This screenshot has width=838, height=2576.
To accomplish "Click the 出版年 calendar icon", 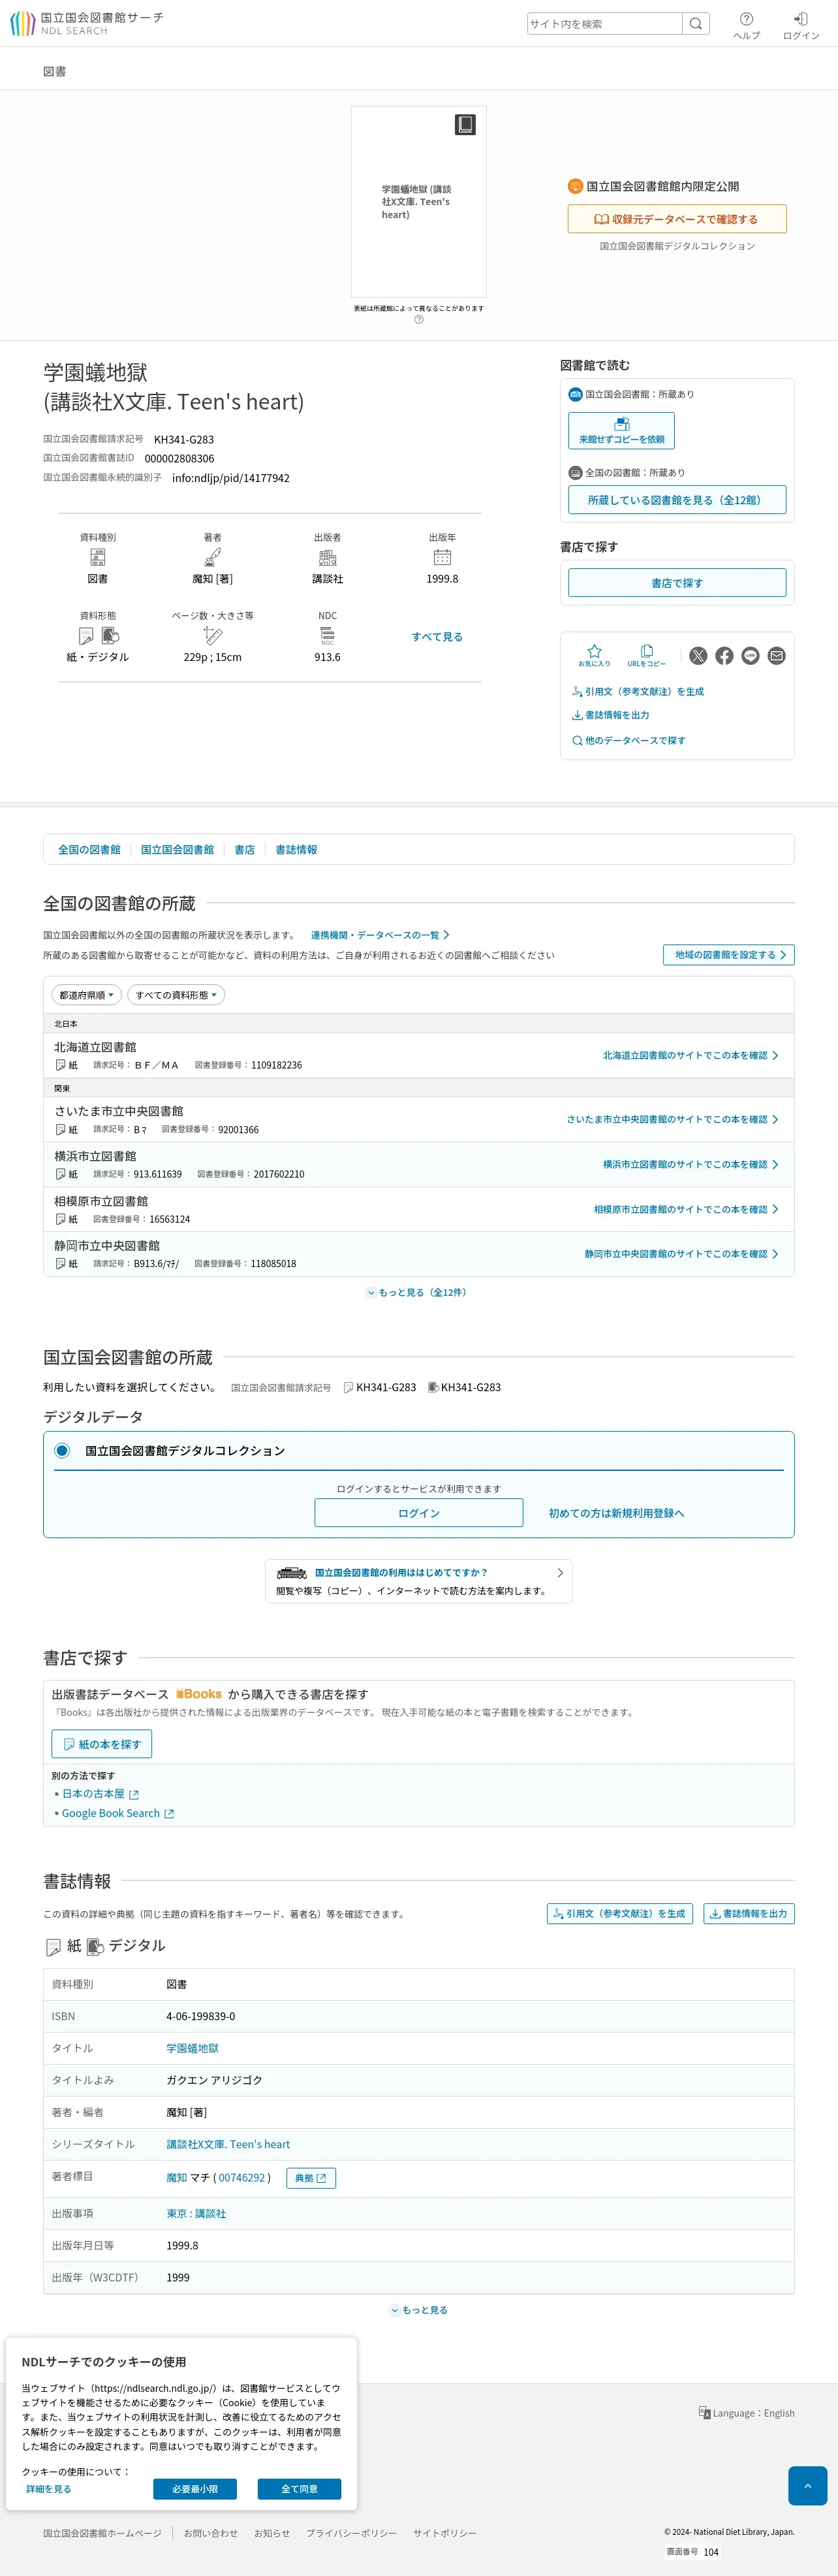I will click(442, 558).
